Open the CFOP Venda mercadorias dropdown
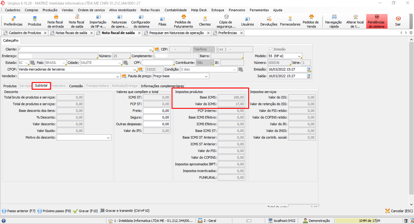The width and height of the screenshot is (414, 224). [x=135, y=69]
